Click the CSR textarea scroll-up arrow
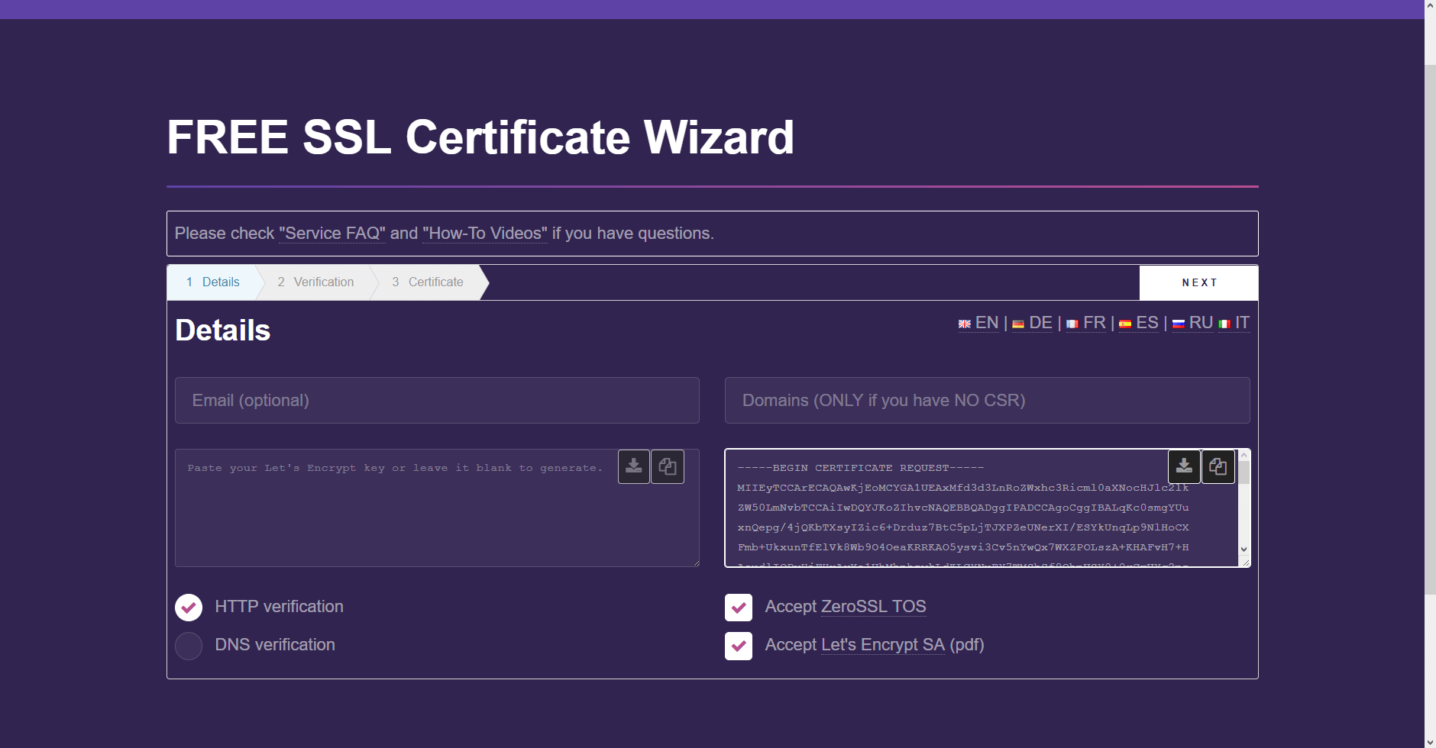 point(1244,455)
